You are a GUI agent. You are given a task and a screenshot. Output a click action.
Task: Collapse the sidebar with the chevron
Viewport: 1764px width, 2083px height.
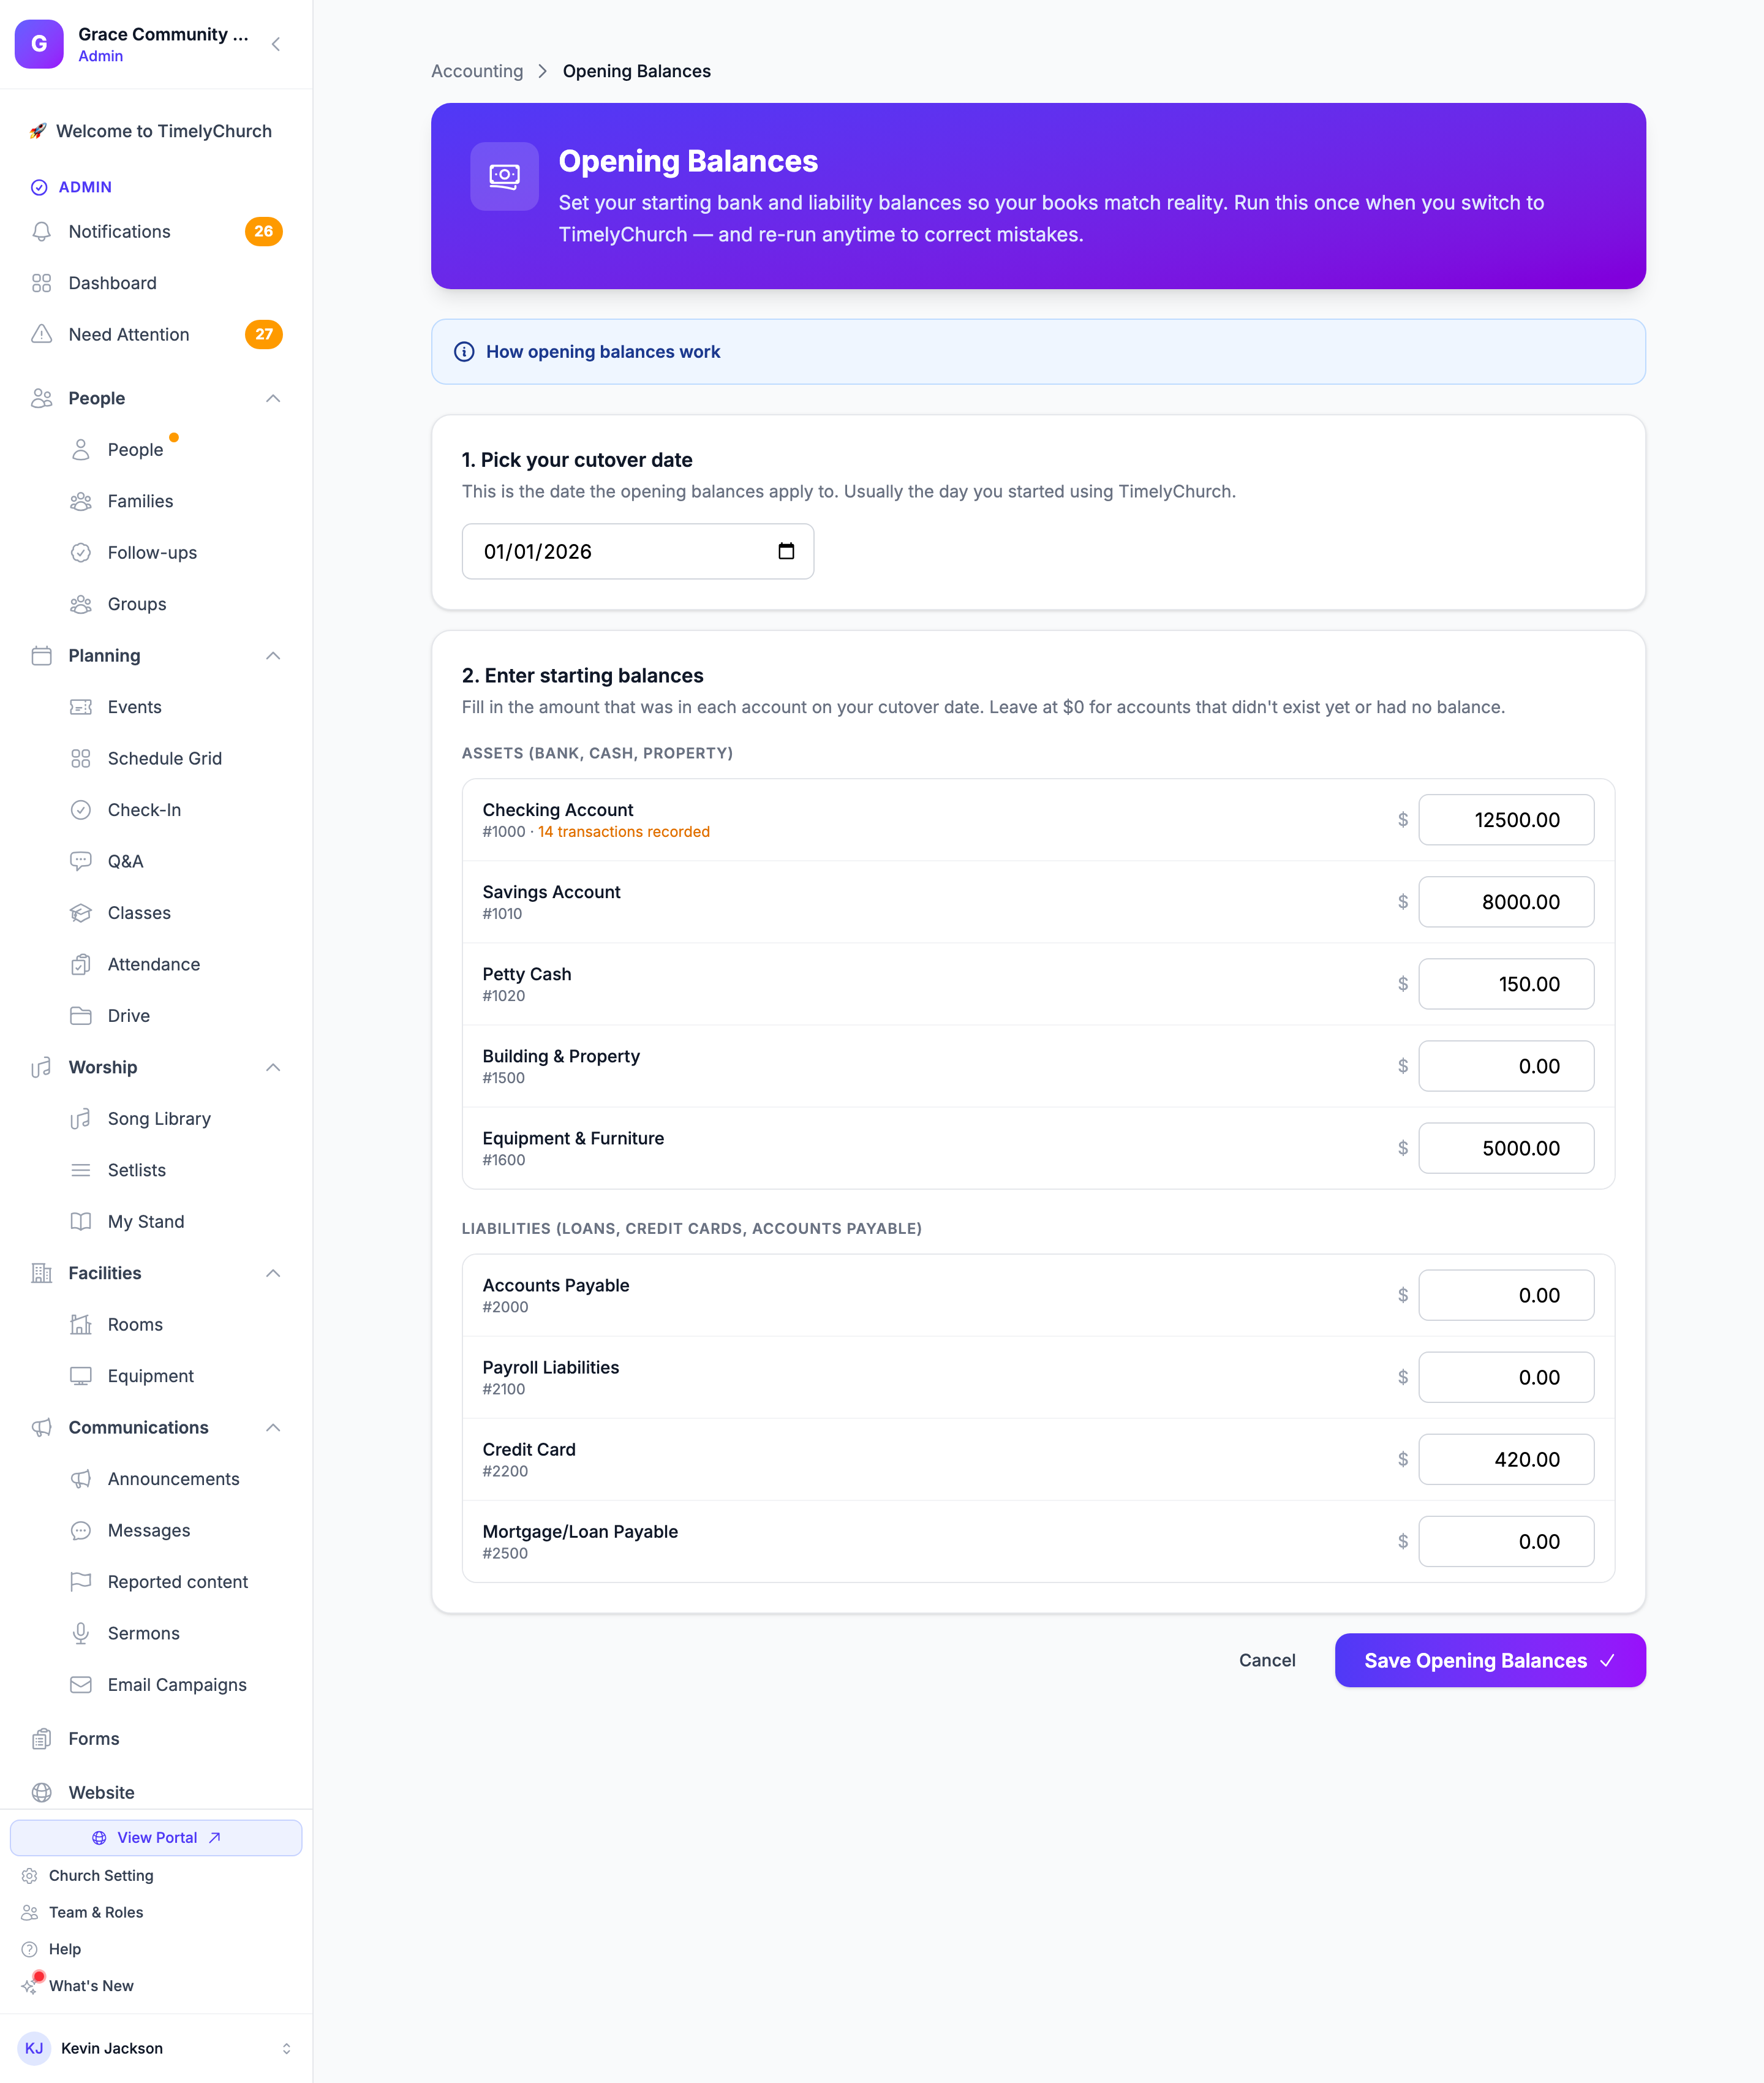276,44
